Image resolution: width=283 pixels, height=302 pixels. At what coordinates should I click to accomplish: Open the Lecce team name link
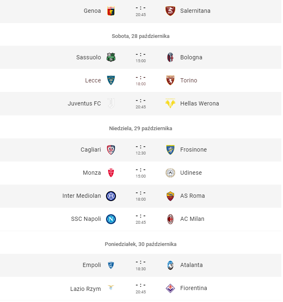pos(94,81)
